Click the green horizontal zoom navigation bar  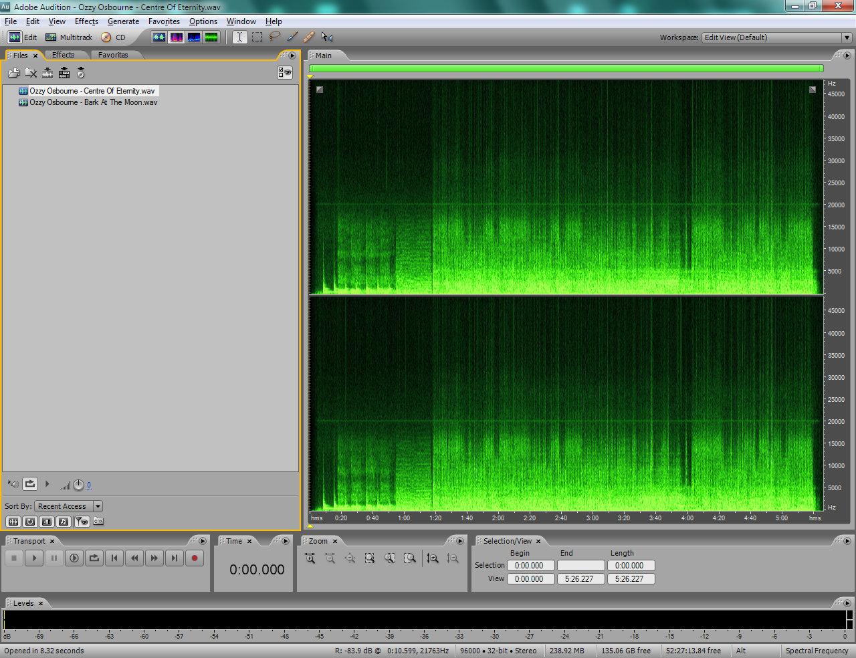click(x=566, y=68)
